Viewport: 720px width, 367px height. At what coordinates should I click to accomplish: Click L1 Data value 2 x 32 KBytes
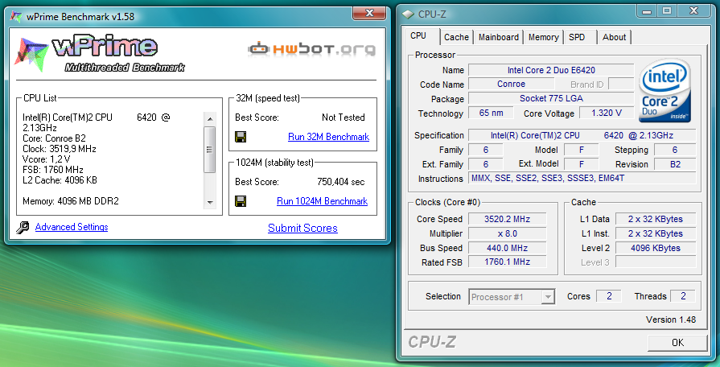pos(656,219)
